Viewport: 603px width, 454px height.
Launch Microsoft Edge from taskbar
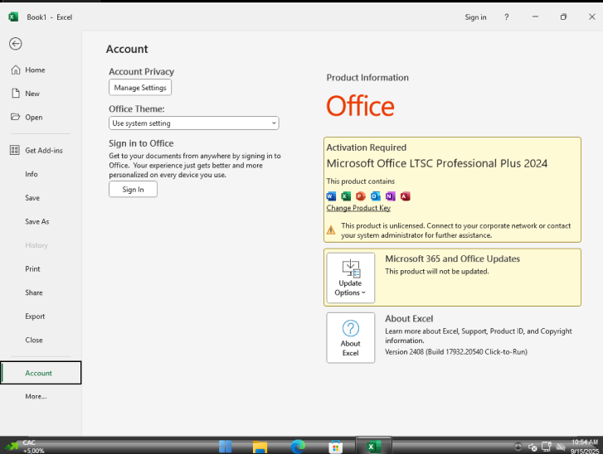pos(298,447)
